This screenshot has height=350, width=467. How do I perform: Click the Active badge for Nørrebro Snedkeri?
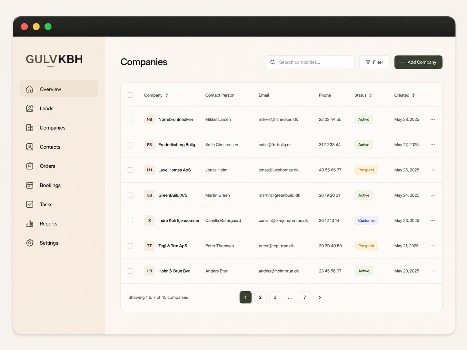tap(364, 119)
